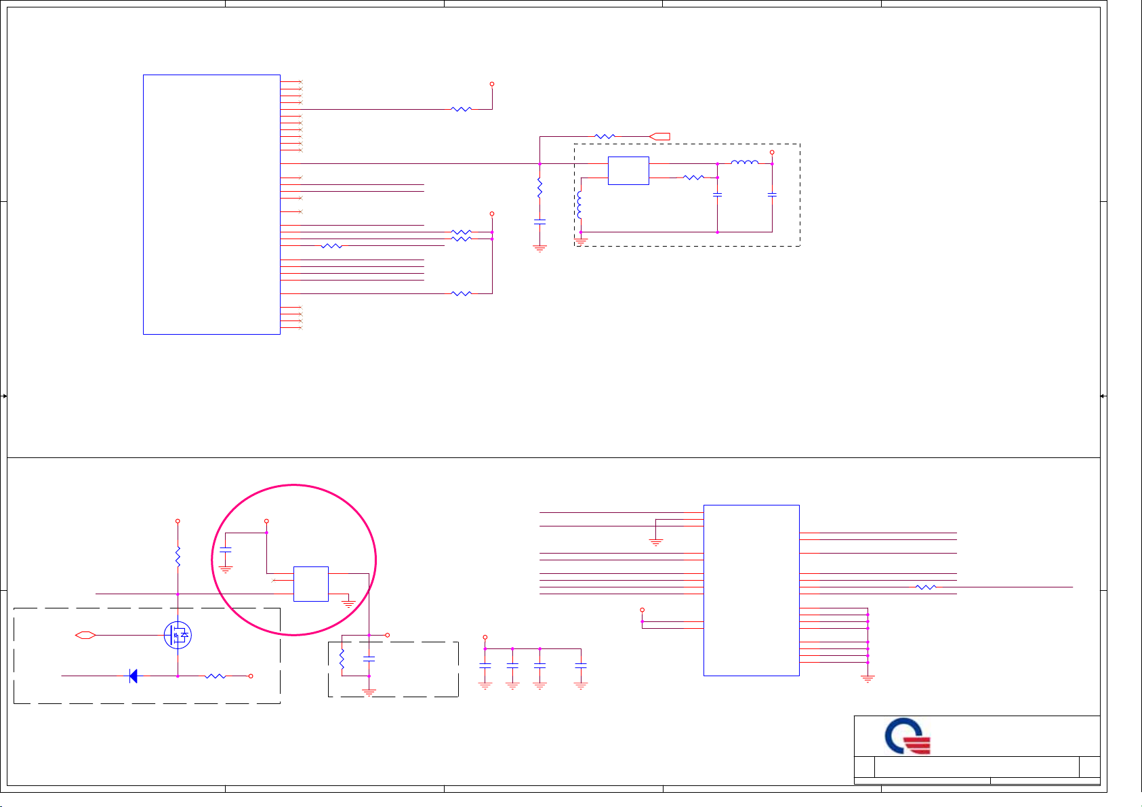Select the solid blue diode symbol

tap(133, 676)
